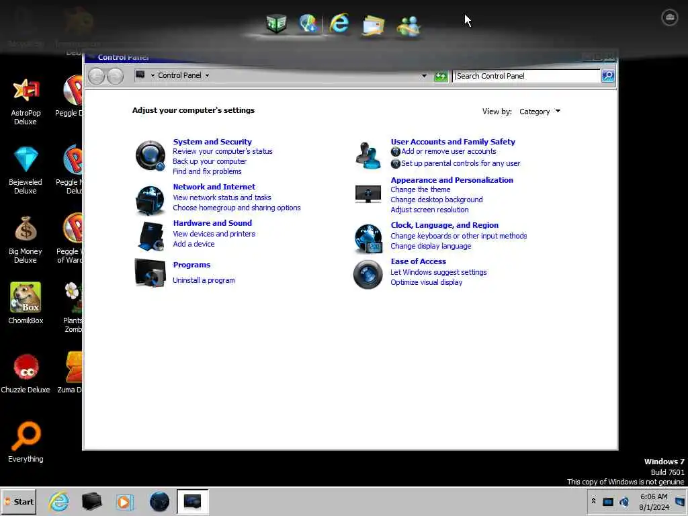Open Optimize visual display
The height and width of the screenshot is (516, 688).
click(x=427, y=283)
